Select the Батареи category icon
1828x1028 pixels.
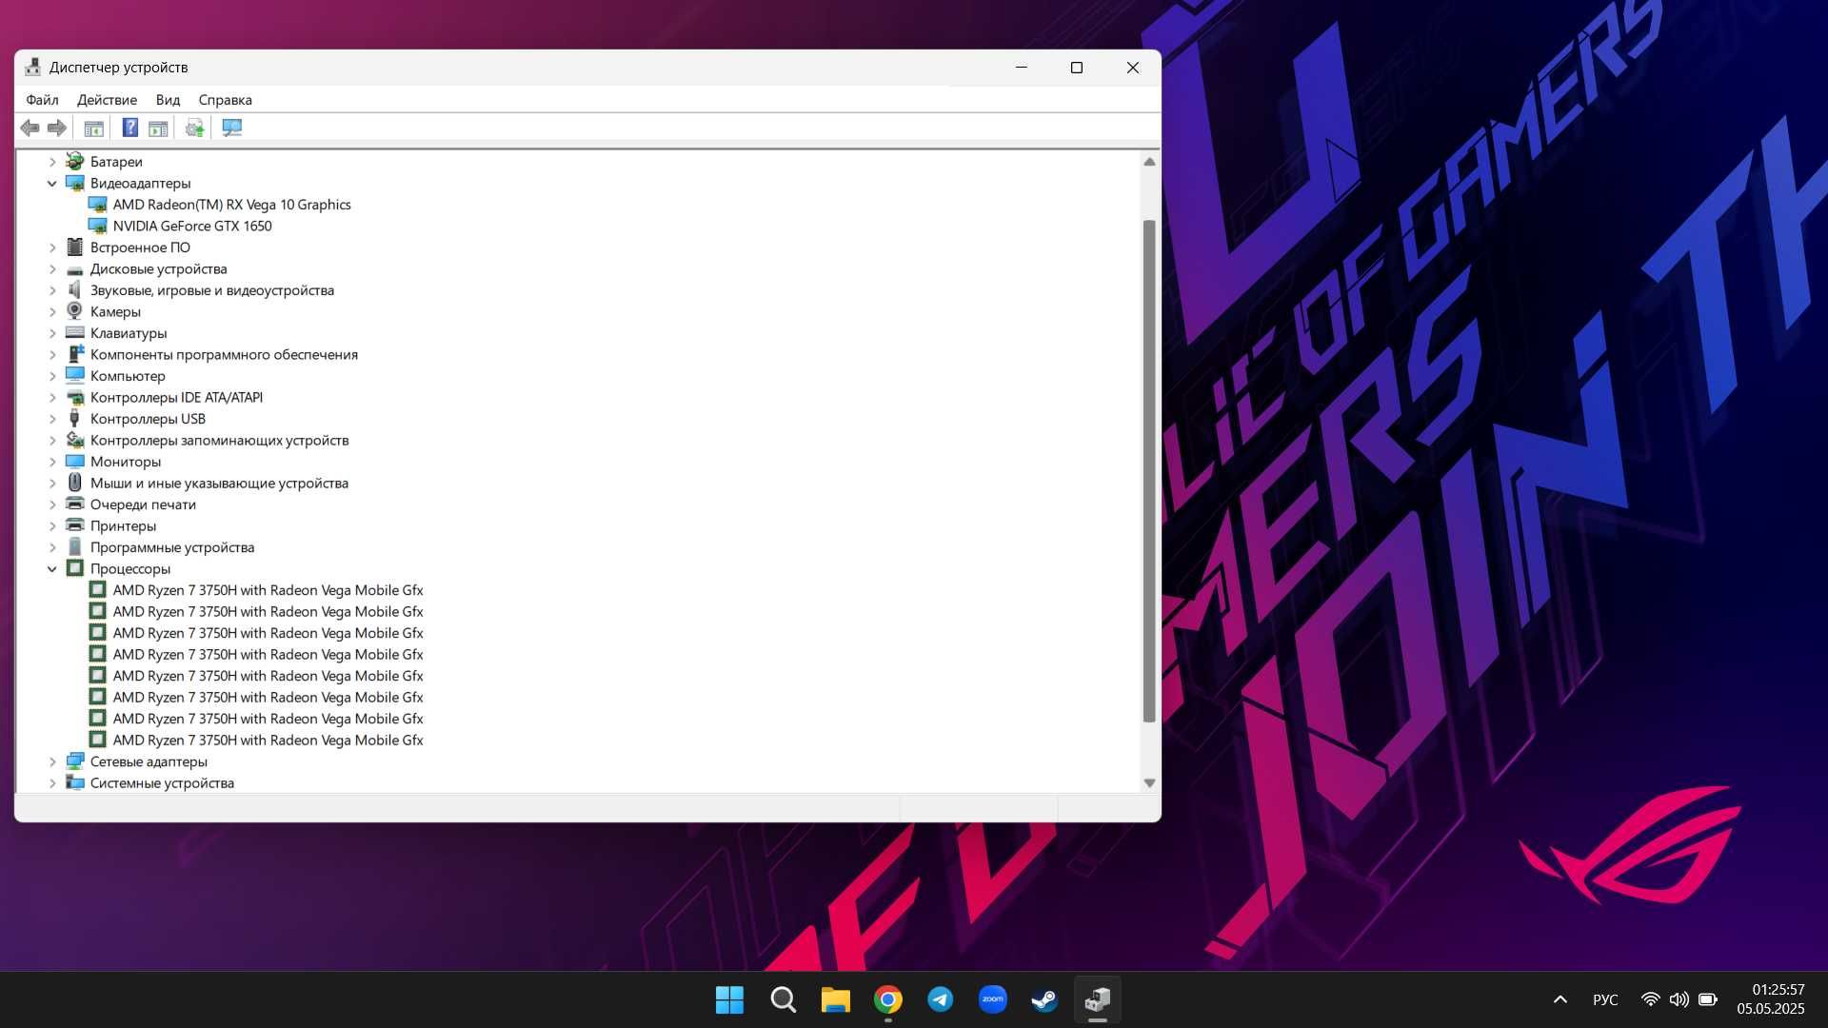tap(75, 162)
